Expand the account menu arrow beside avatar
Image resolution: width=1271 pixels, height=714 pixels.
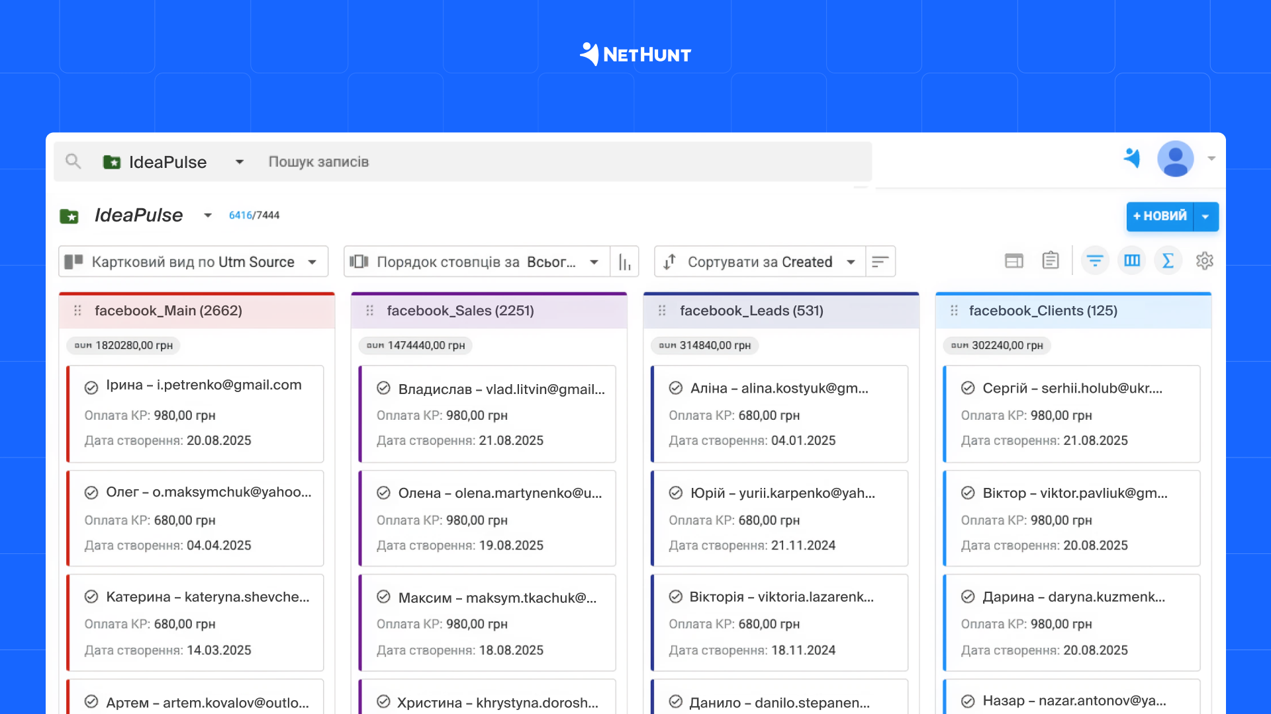[x=1211, y=159]
